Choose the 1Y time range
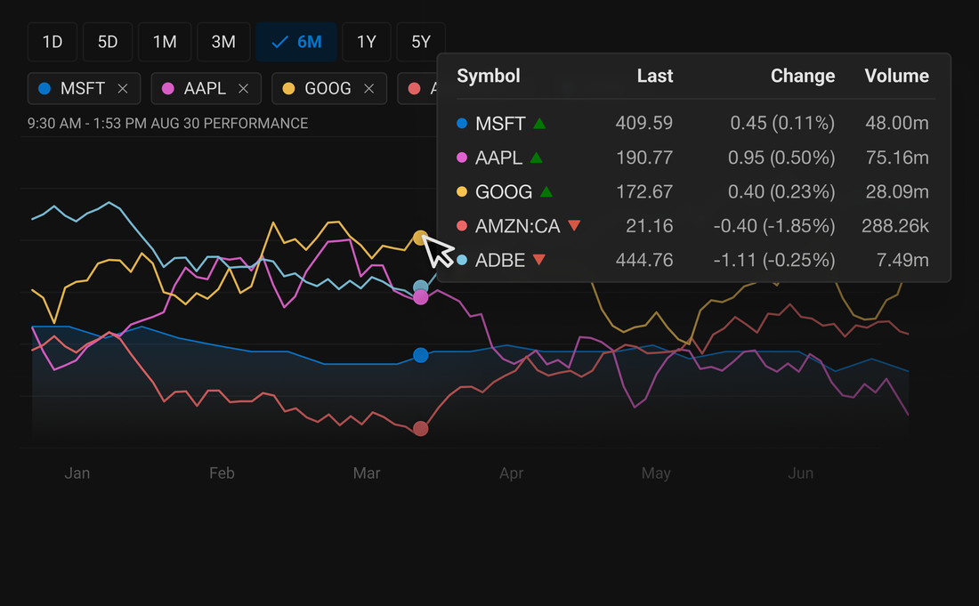Screen dimensions: 979x606 coord(367,42)
